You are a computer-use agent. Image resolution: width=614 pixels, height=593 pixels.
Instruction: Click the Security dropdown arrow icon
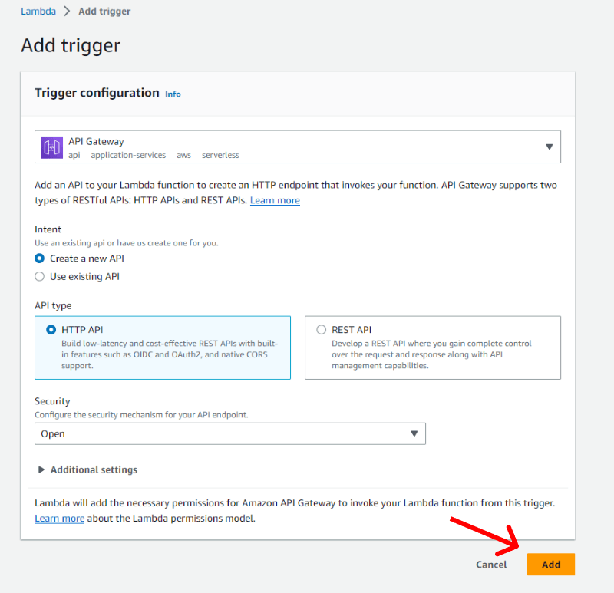point(415,433)
